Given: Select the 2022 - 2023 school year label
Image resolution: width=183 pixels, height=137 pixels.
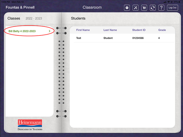Looking at the screenshot, I should tap(34, 18).
